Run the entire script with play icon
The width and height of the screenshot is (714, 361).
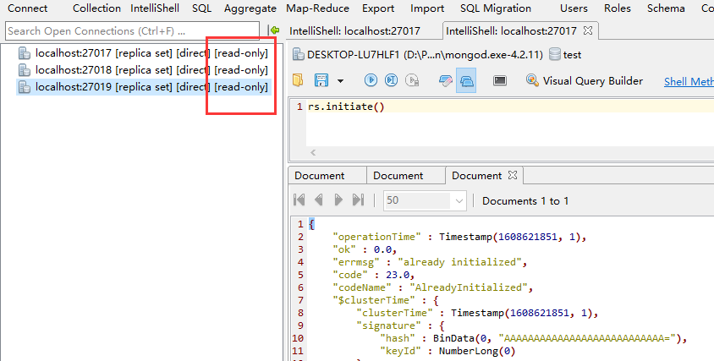click(371, 80)
